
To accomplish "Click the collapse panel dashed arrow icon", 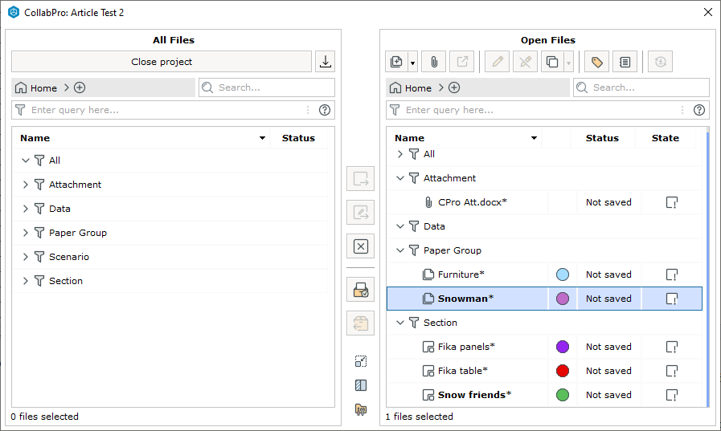I will 360,361.
